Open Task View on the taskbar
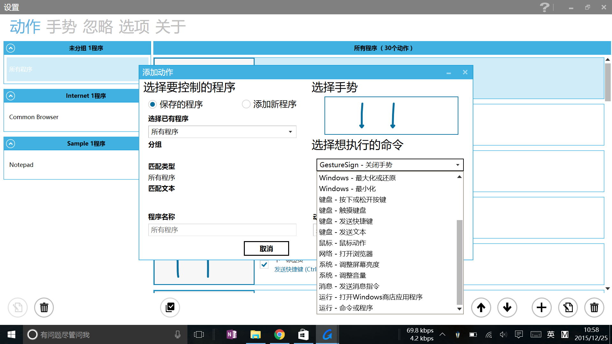The height and width of the screenshot is (344, 612). click(199, 334)
